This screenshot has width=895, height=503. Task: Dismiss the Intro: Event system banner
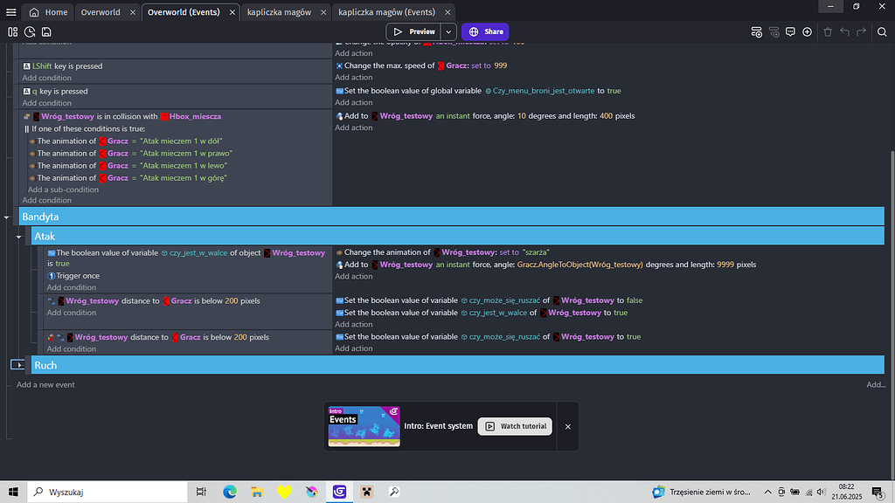pos(567,426)
